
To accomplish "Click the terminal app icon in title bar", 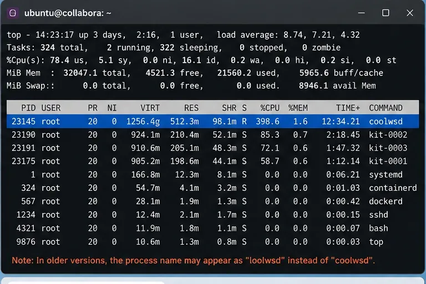I will pos(13,13).
